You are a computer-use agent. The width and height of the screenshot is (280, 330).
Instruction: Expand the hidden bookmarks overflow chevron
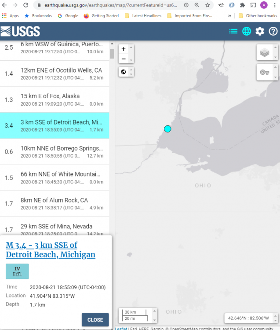coord(229,16)
